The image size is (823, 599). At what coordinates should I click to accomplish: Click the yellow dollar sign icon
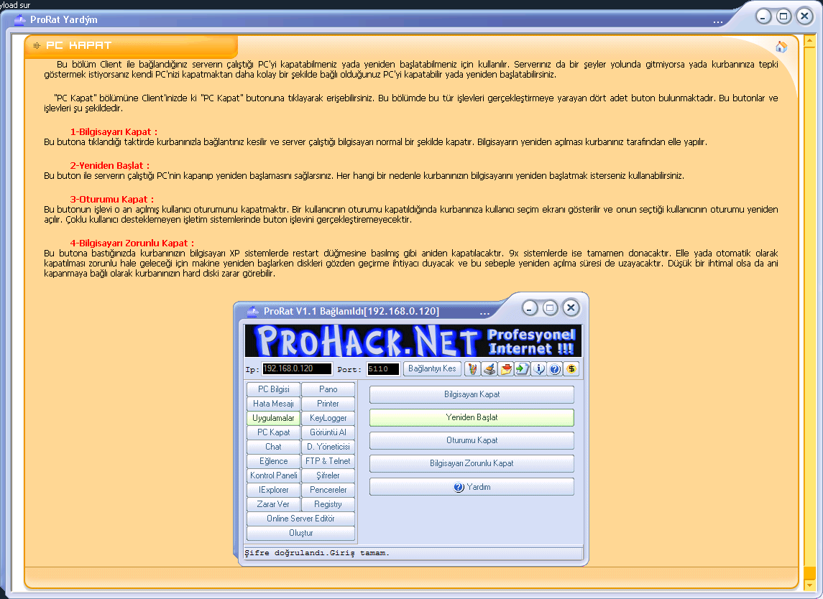pos(571,369)
